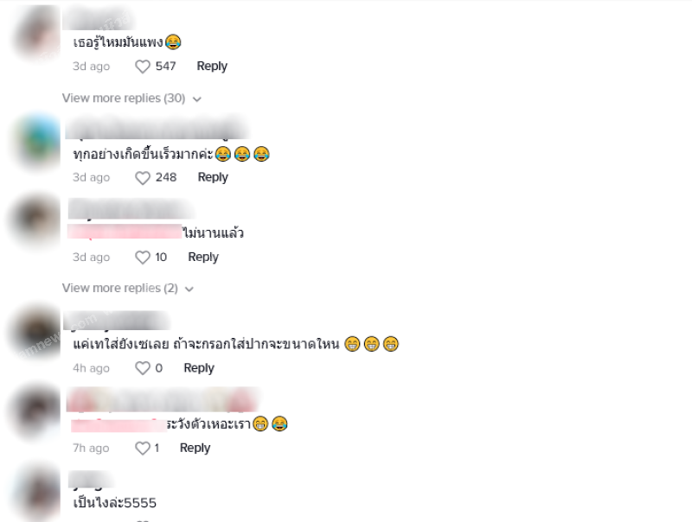
Task: Expand View more replies (30)
Action: pyautogui.click(x=124, y=98)
